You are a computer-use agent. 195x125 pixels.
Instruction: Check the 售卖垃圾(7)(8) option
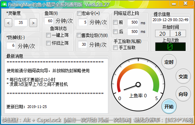pyautogui.click(x=79, y=35)
